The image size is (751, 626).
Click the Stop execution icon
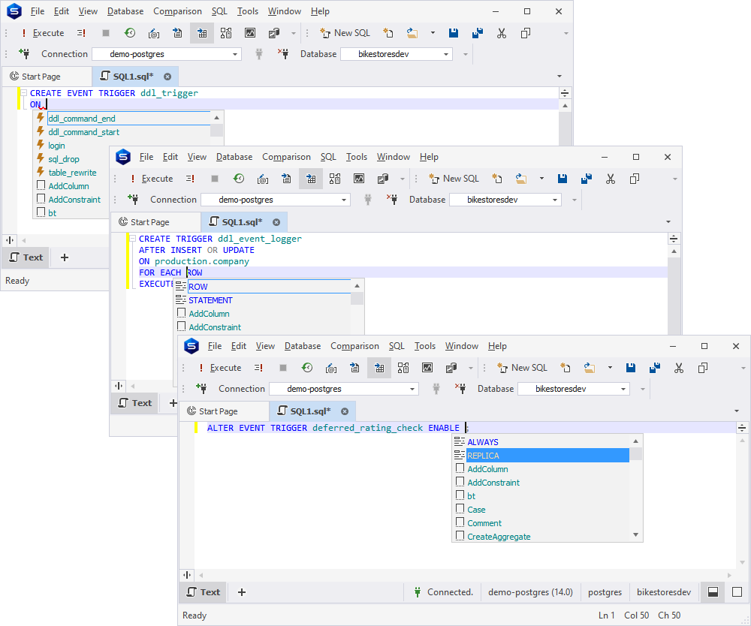point(282,368)
